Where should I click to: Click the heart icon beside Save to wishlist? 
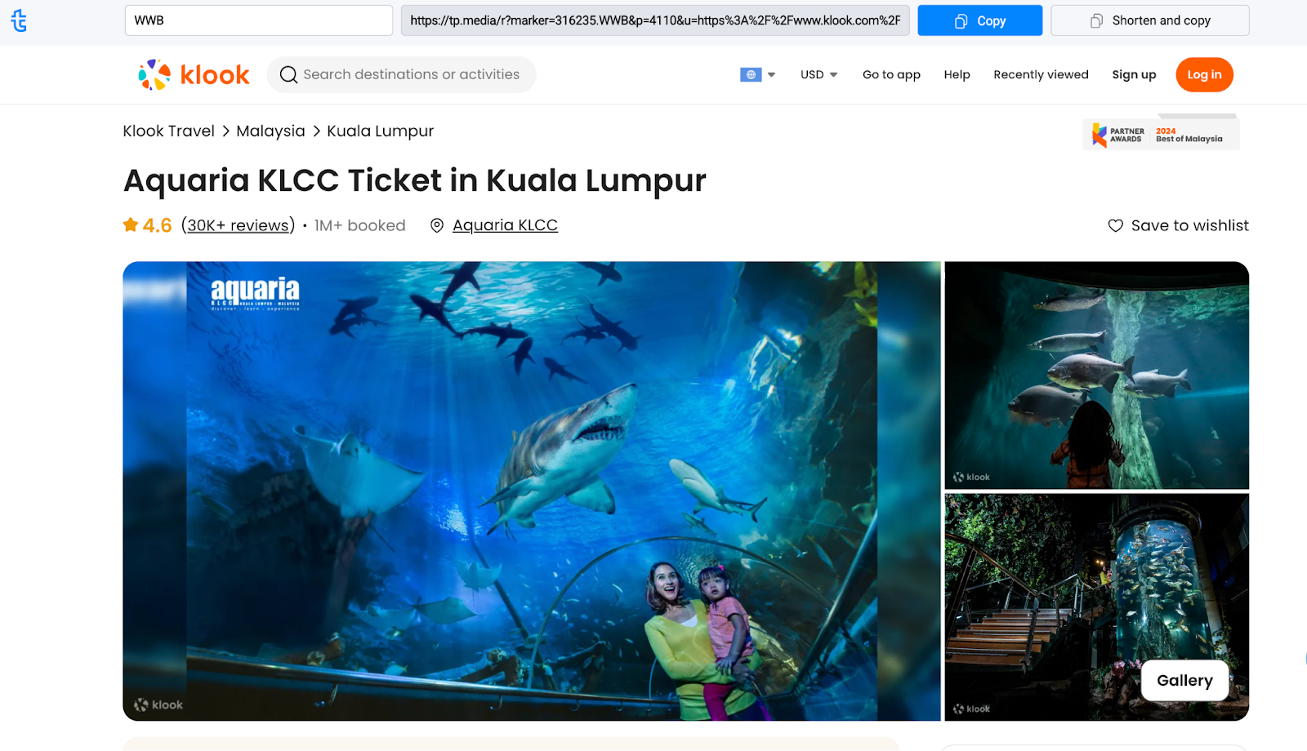1115,226
